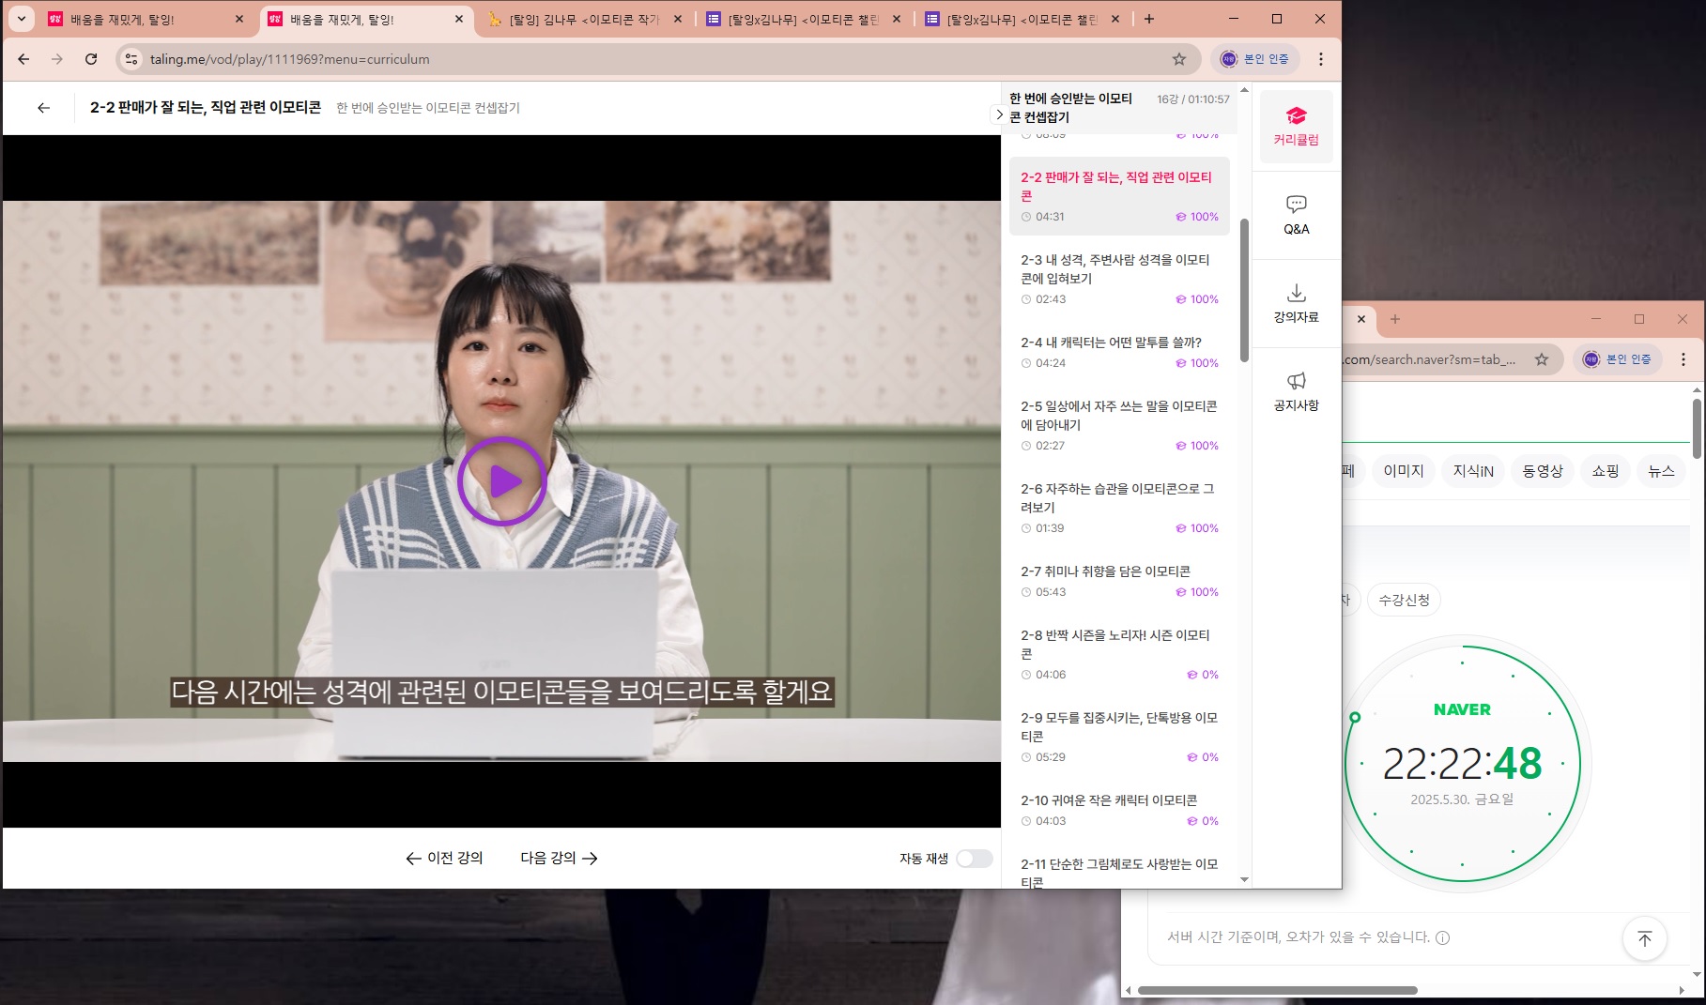
Task: Open the Q&A sidebar panel
Action: tap(1296, 215)
